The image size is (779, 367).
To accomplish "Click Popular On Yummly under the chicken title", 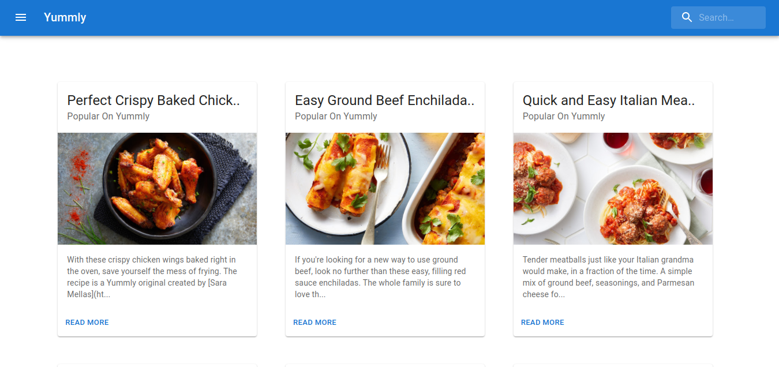I will (108, 117).
